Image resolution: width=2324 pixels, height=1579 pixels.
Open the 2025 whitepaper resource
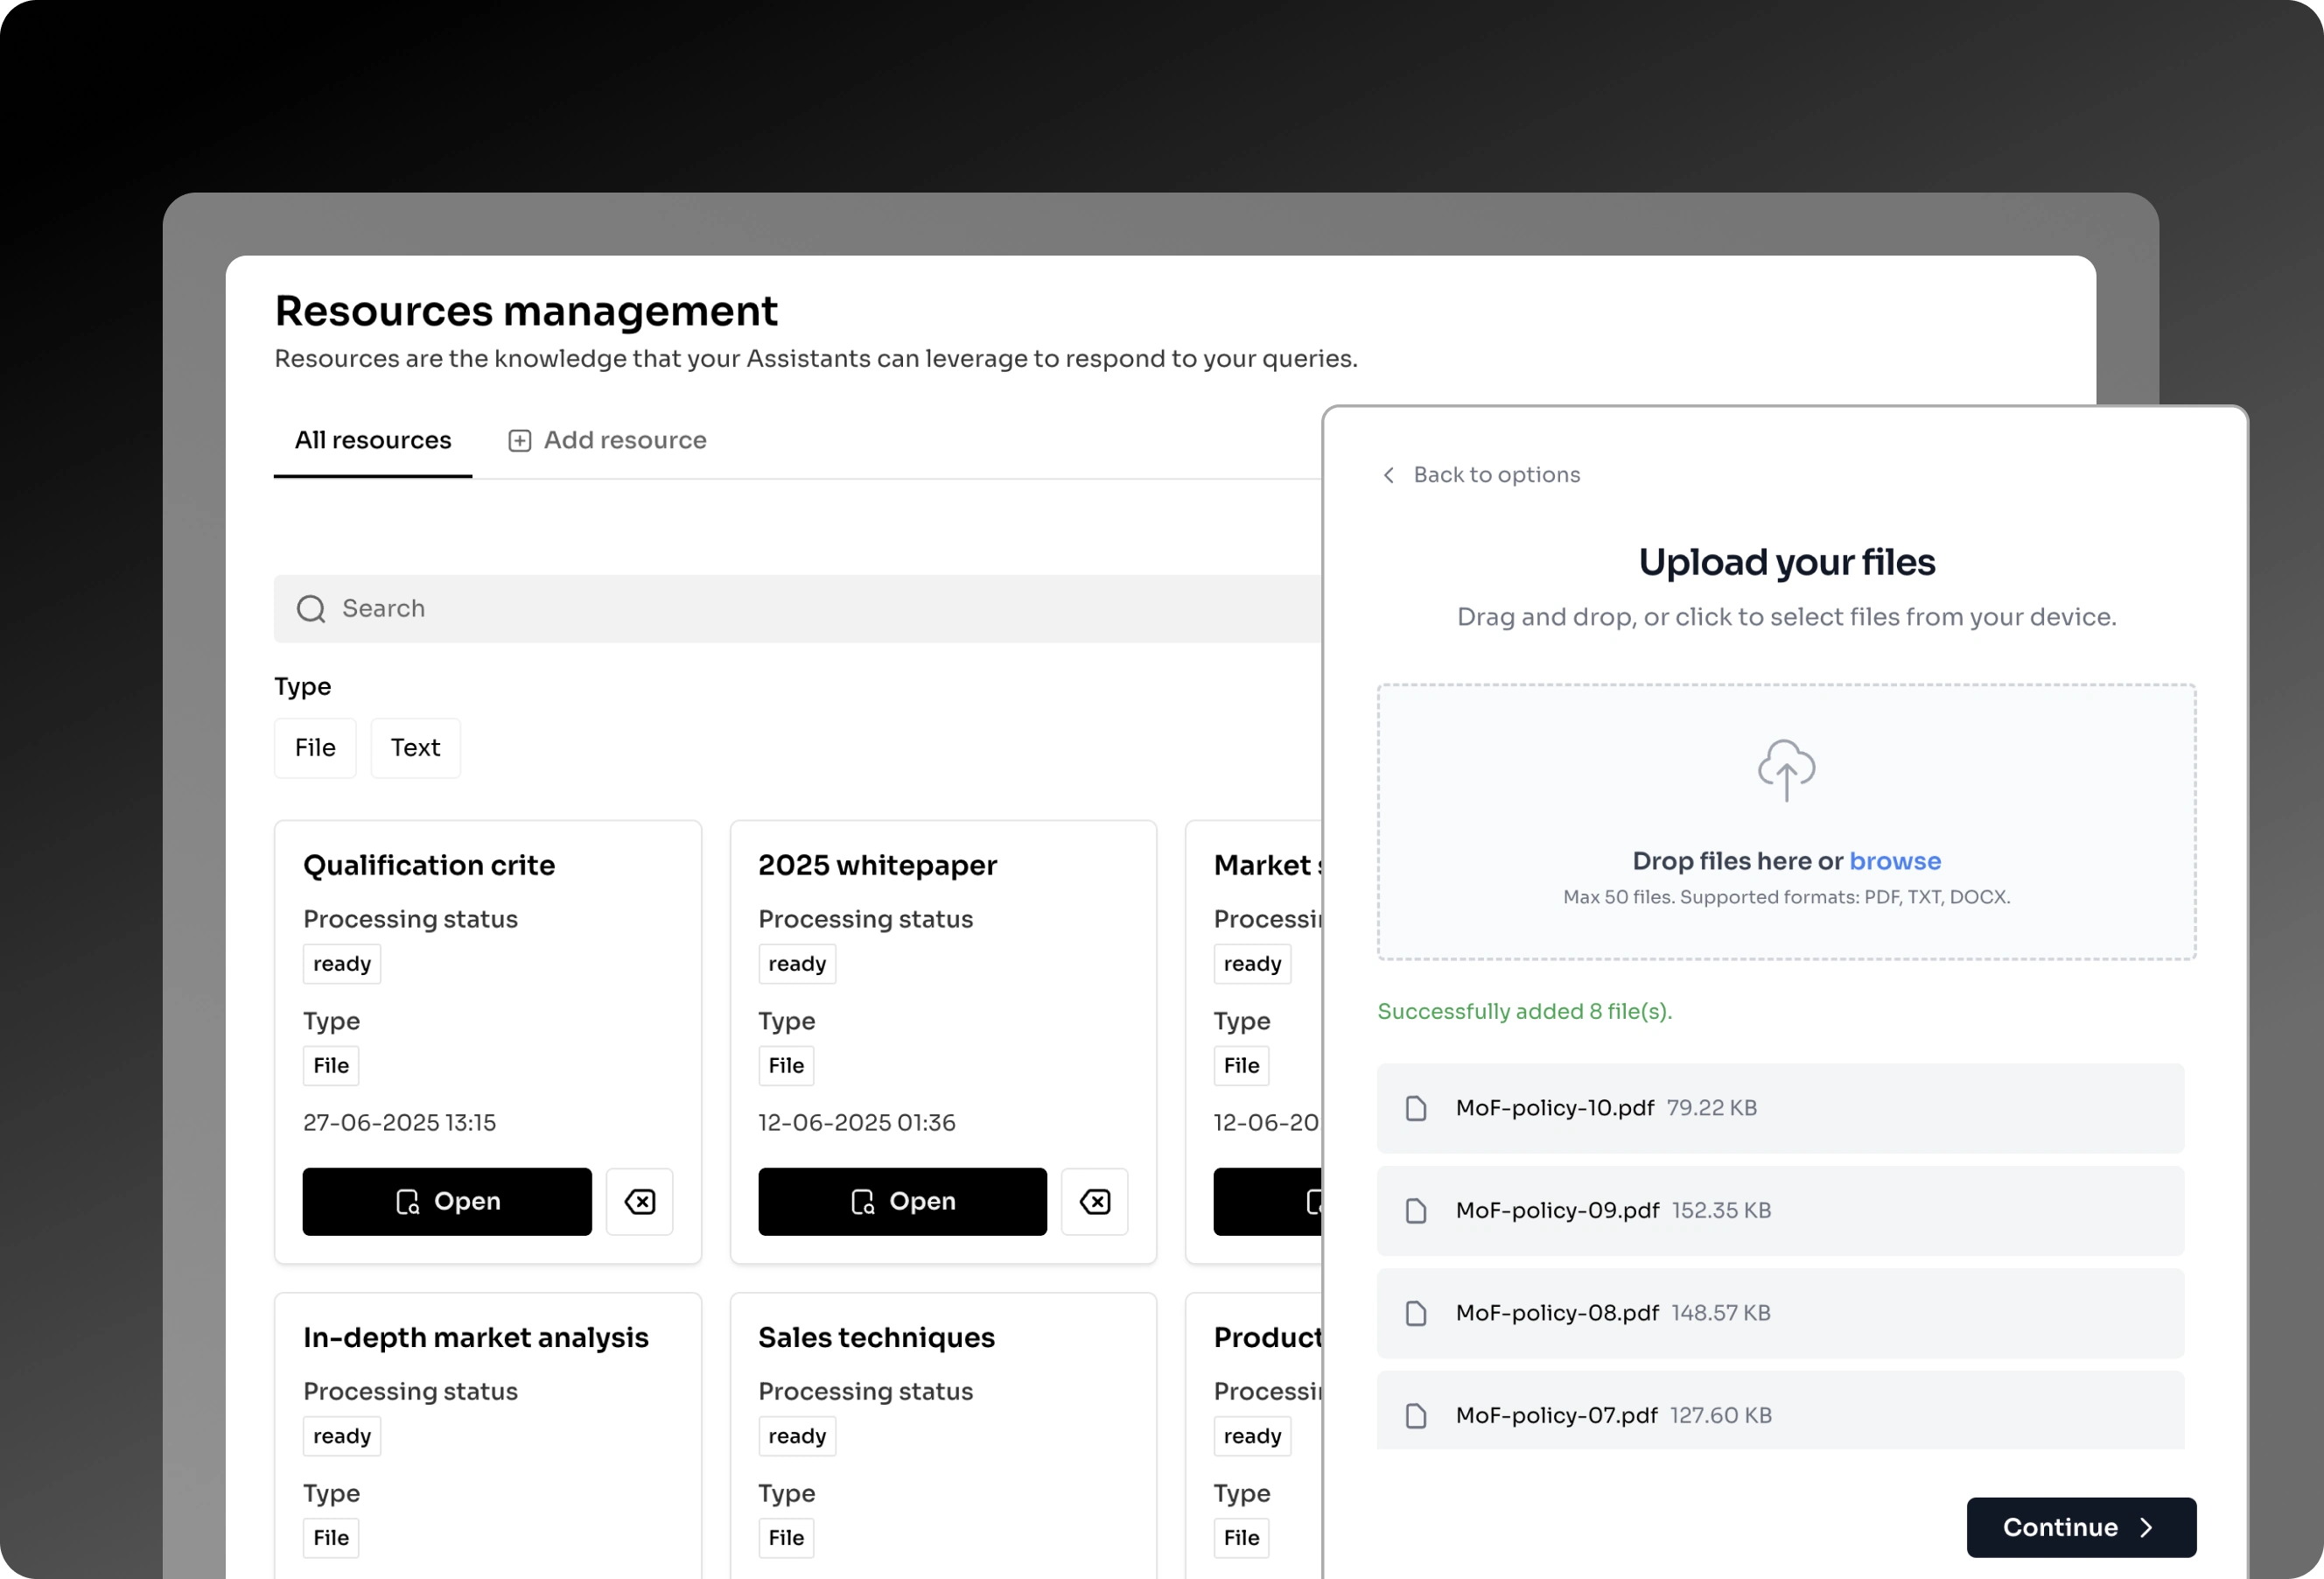902,1201
